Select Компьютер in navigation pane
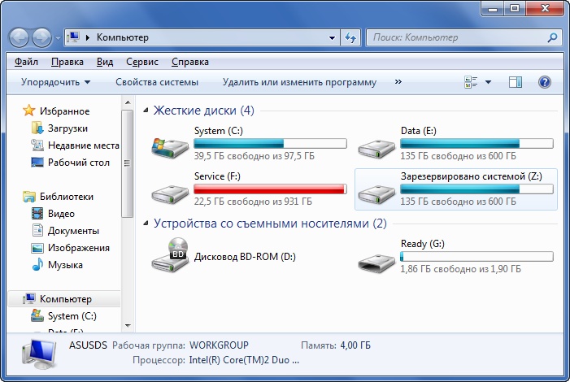This screenshot has width=570, height=382. click(x=64, y=299)
